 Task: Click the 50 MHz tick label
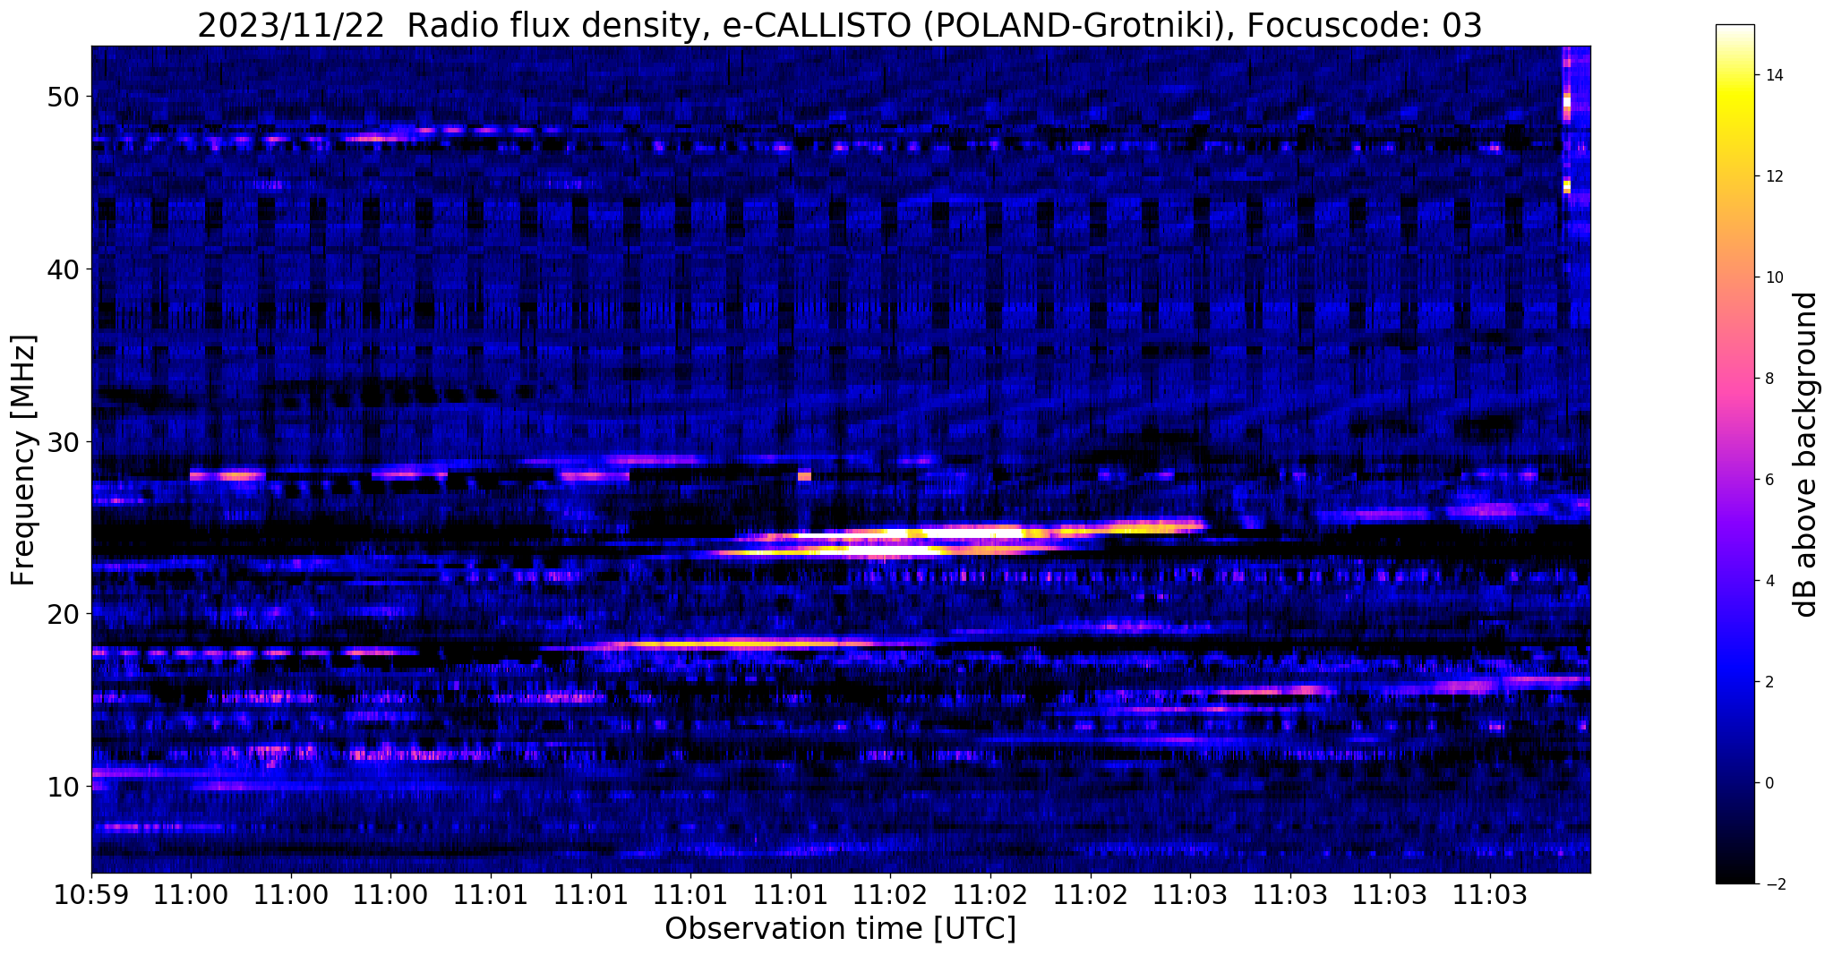[64, 97]
